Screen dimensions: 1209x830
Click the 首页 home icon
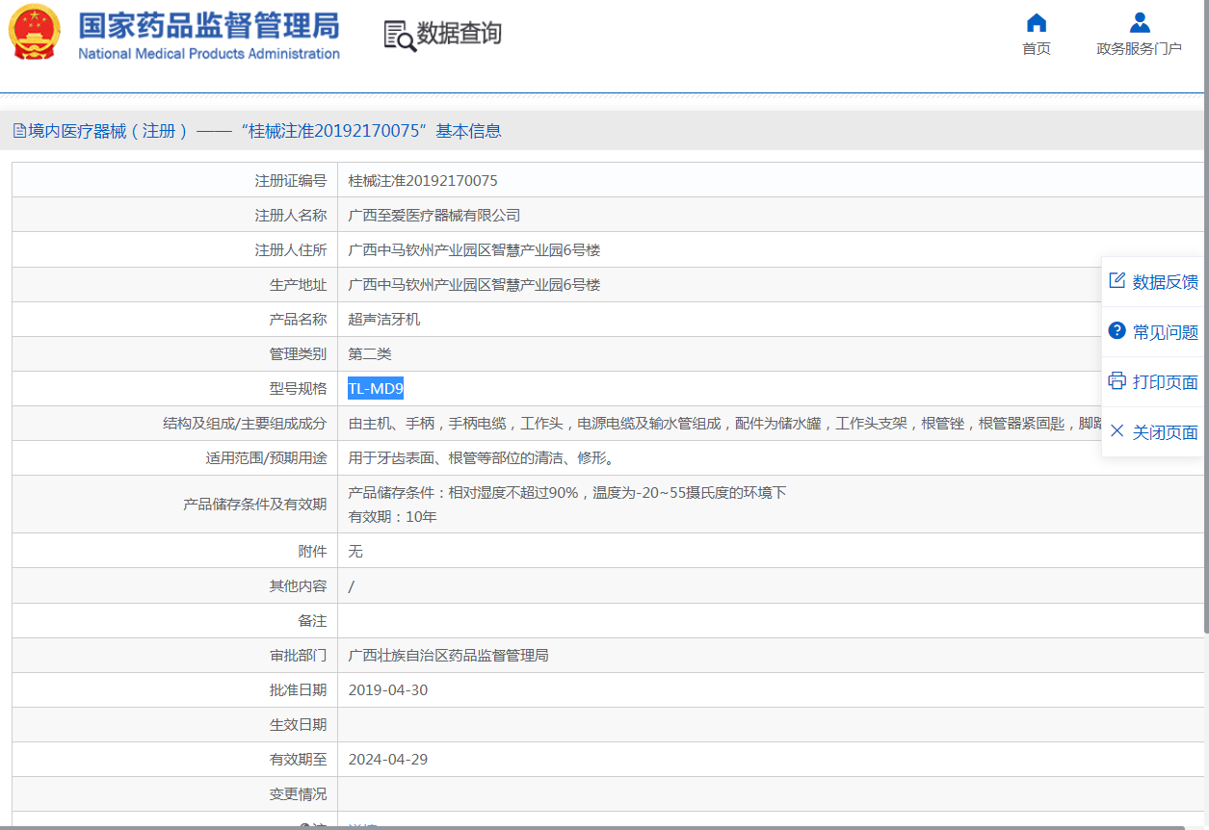(x=1037, y=23)
